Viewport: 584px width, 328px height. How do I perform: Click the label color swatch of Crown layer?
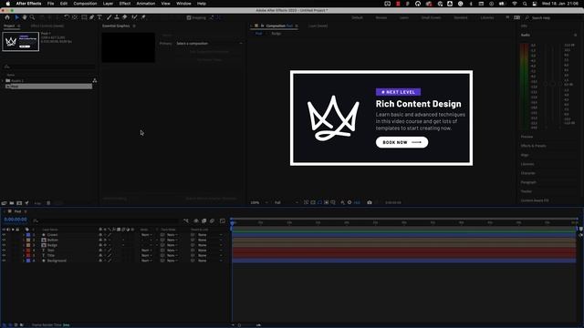pos(28,235)
